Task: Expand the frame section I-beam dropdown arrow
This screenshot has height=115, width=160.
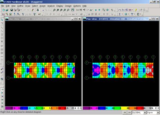Action: tap(122, 14)
